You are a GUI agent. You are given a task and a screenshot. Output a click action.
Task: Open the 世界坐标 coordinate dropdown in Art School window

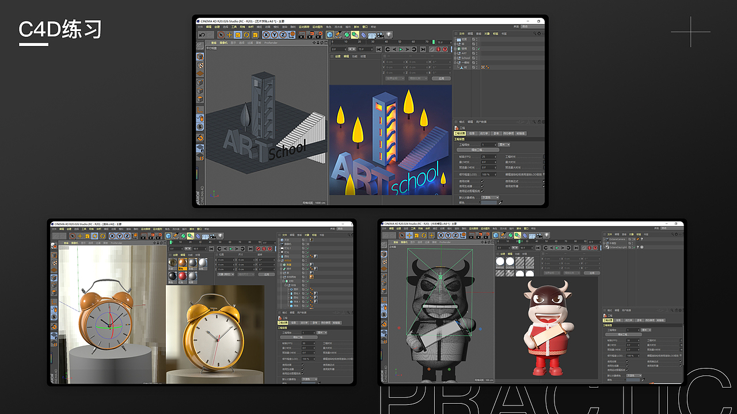(395, 78)
